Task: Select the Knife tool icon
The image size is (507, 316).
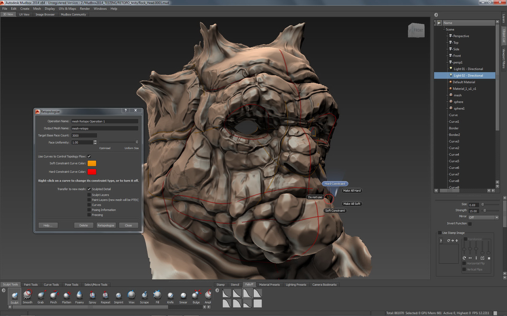Action: (170, 295)
